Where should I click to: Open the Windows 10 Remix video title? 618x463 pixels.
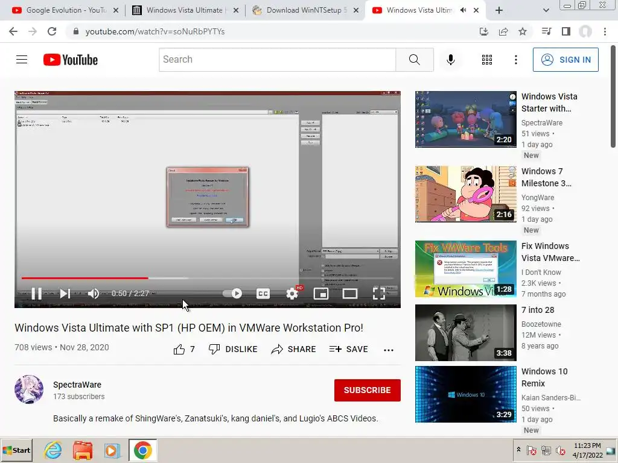pyautogui.click(x=544, y=377)
